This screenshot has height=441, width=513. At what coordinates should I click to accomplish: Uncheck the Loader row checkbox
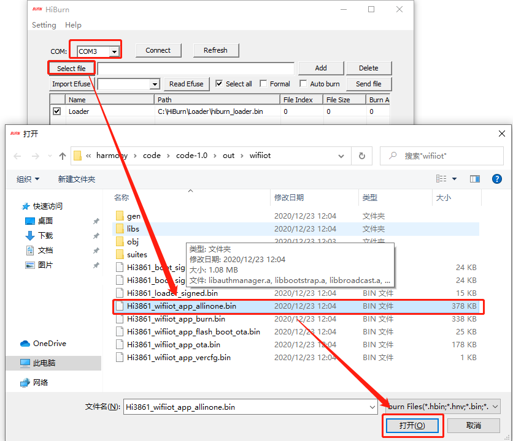pyautogui.click(x=57, y=111)
